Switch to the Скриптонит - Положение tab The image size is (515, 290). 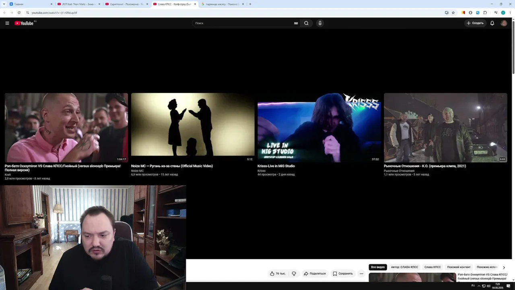127,4
